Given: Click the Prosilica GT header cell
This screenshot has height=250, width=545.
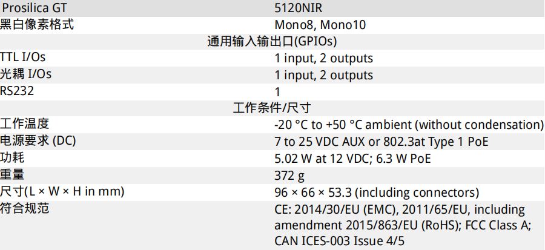Looking at the screenshot, I should (x=35, y=8).
